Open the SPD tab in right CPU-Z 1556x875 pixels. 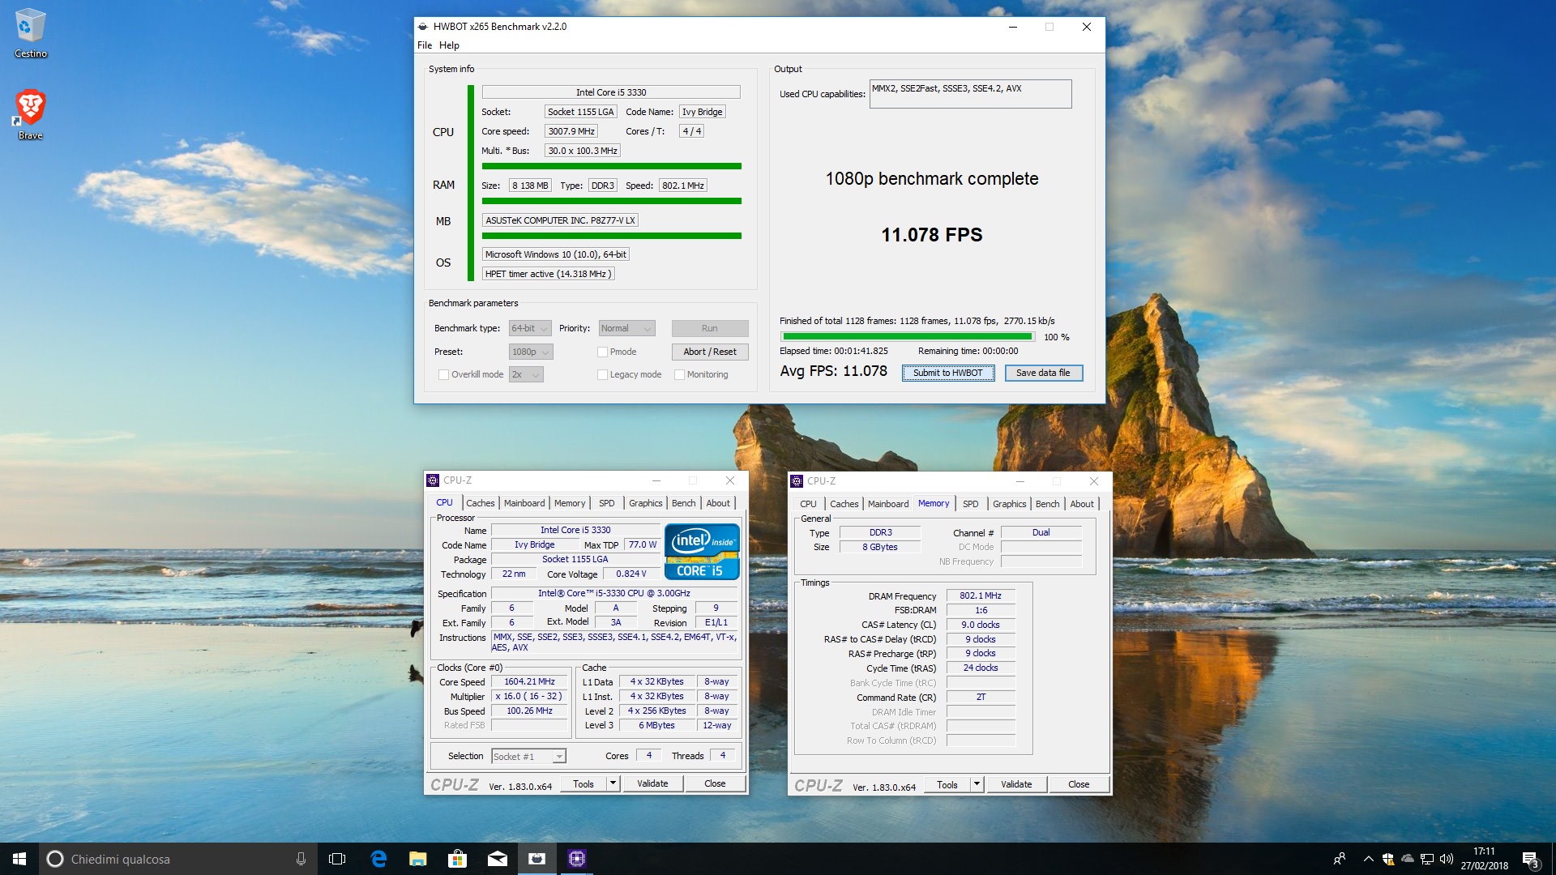point(971,504)
